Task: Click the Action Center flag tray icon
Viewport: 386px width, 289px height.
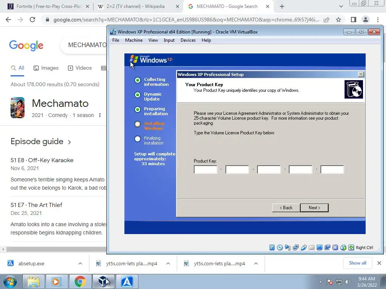Action: [x=330, y=282]
